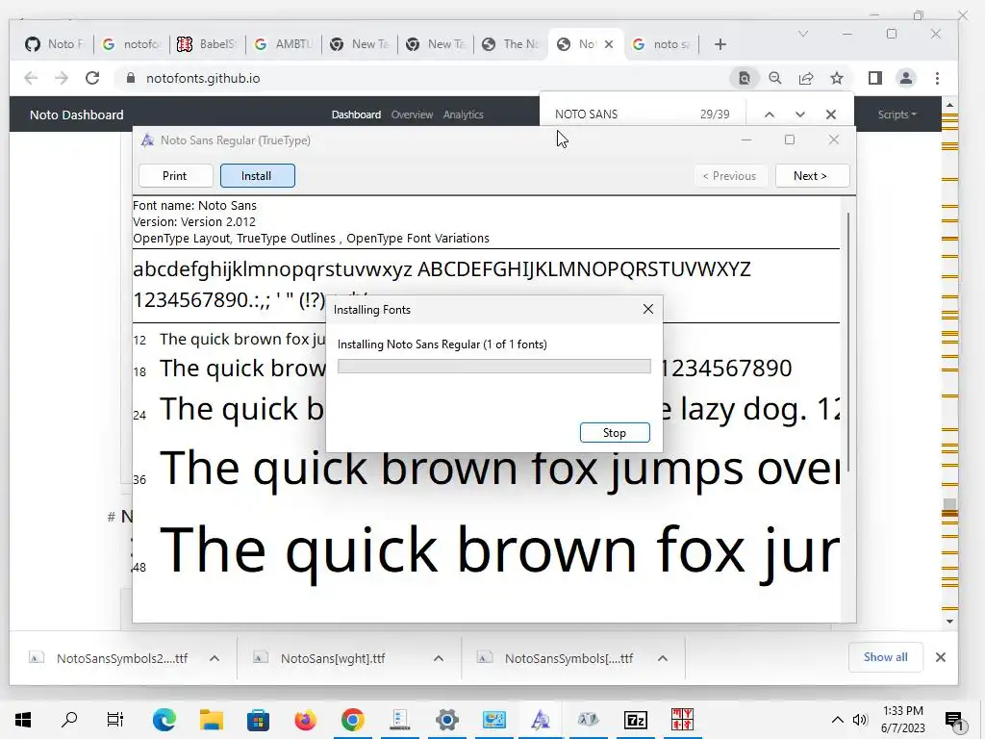Screen dimensions: 985x739
Task: Click the Print button in font viewer
Action: [175, 176]
